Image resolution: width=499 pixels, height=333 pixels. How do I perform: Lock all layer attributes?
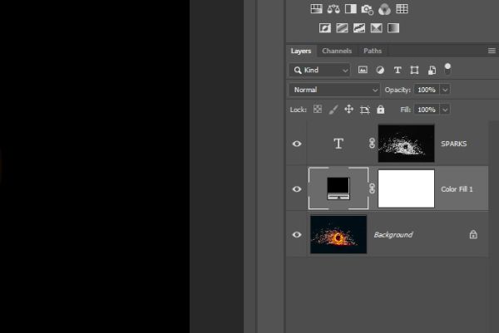tap(381, 110)
